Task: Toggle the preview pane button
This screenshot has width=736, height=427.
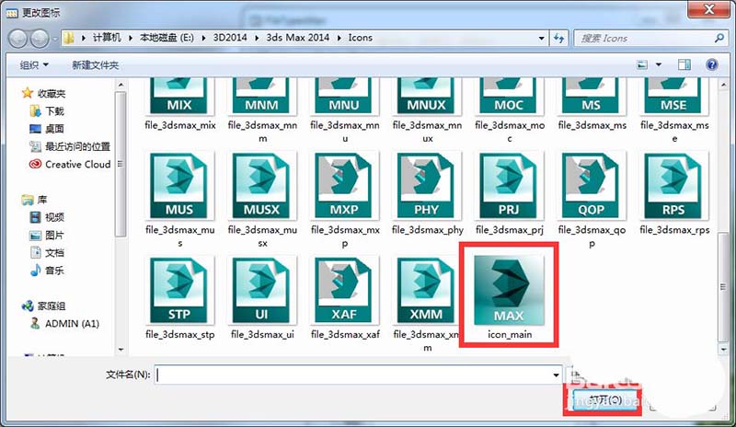Action: pyautogui.click(x=684, y=64)
